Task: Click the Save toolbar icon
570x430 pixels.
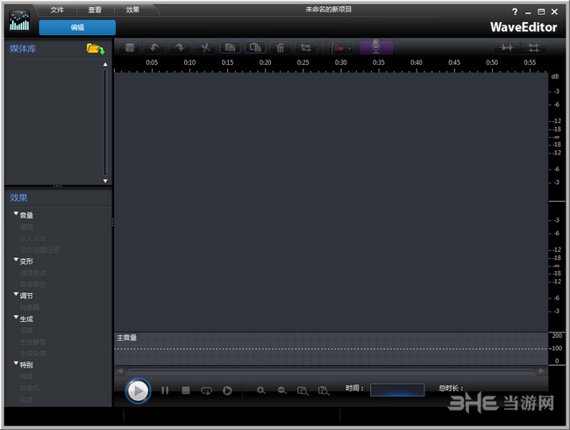Action: pyautogui.click(x=130, y=47)
